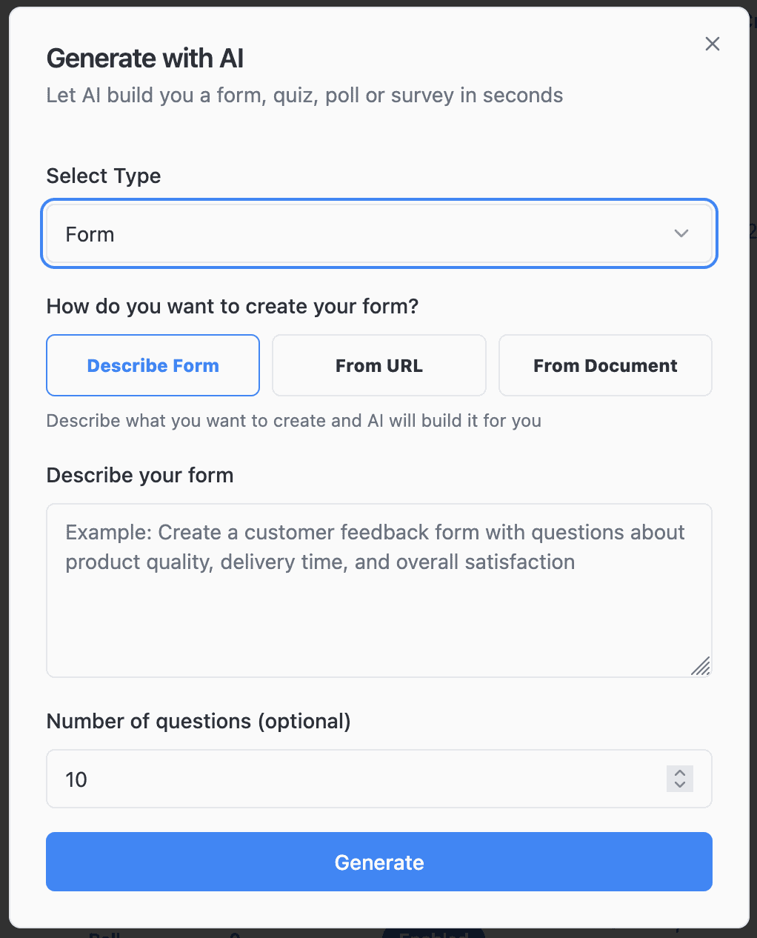This screenshot has width=757, height=938.
Task: Click the downward stepper arrow on question count
Action: (x=679, y=785)
